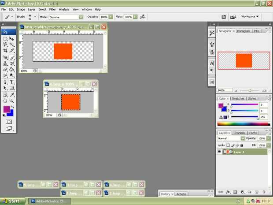Screen dimensions: 273x205
Task: Switch to the Paths tab
Action: pos(253,133)
